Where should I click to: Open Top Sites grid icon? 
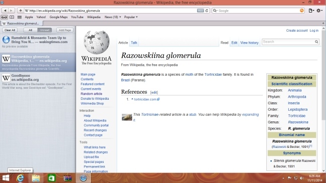pyautogui.click(x=20, y=17)
